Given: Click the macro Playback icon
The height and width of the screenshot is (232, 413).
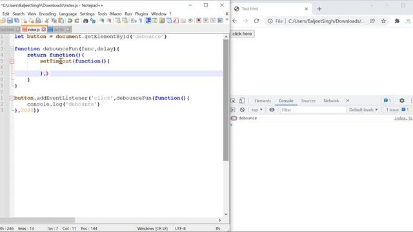Looking at the screenshot, I should 213,21.
